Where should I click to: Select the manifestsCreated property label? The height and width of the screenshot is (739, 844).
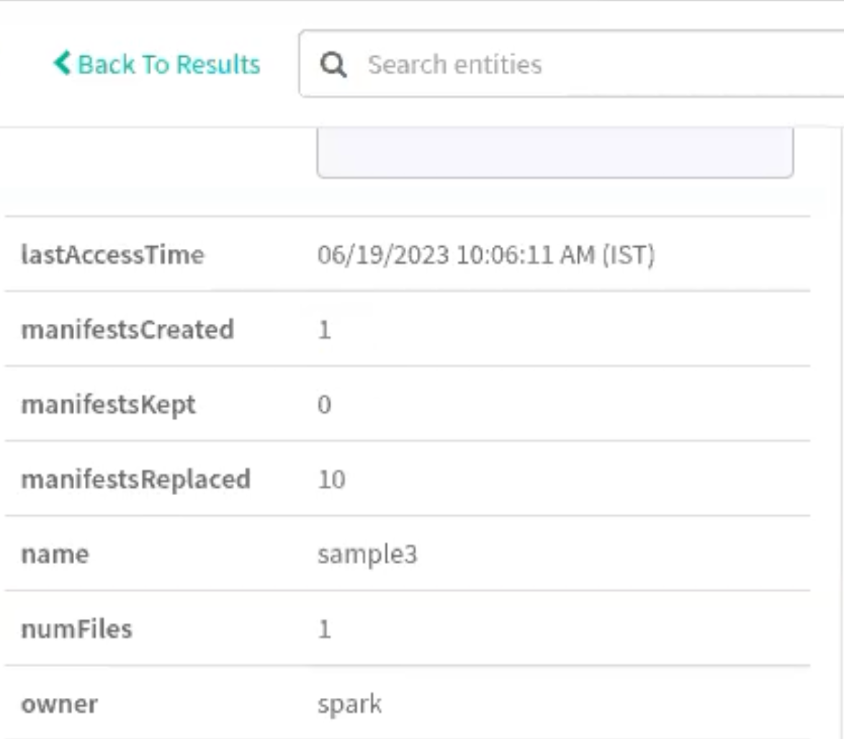pos(127,330)
